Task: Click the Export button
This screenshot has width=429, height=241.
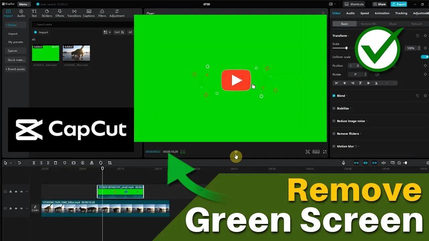Action: tap(399, 4)
